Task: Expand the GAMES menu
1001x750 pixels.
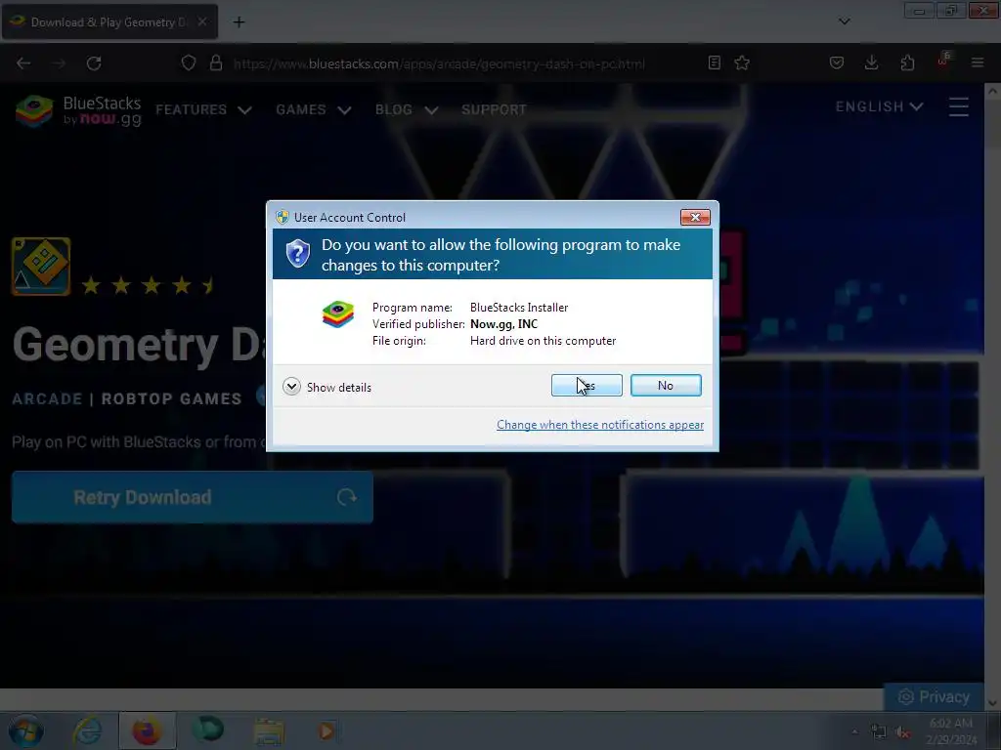Action: pyautogui.click(x=314, y=109)
